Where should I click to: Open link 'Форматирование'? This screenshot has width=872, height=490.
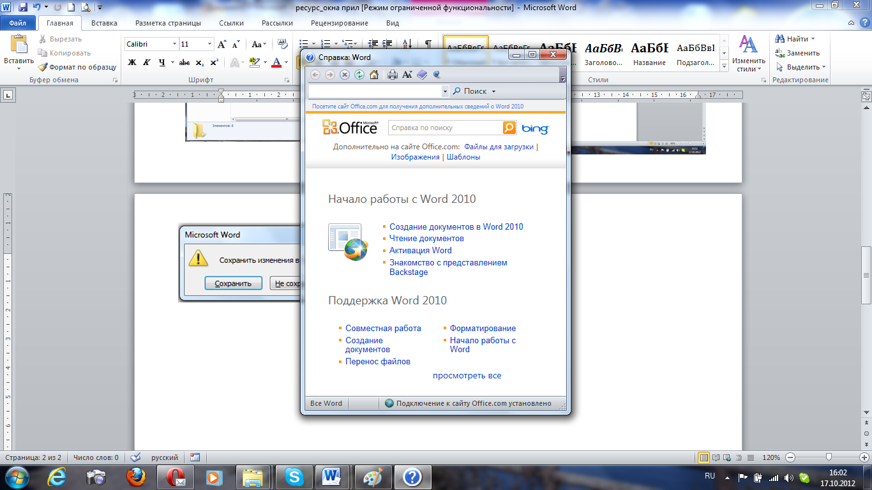click(x=483, y=328)
